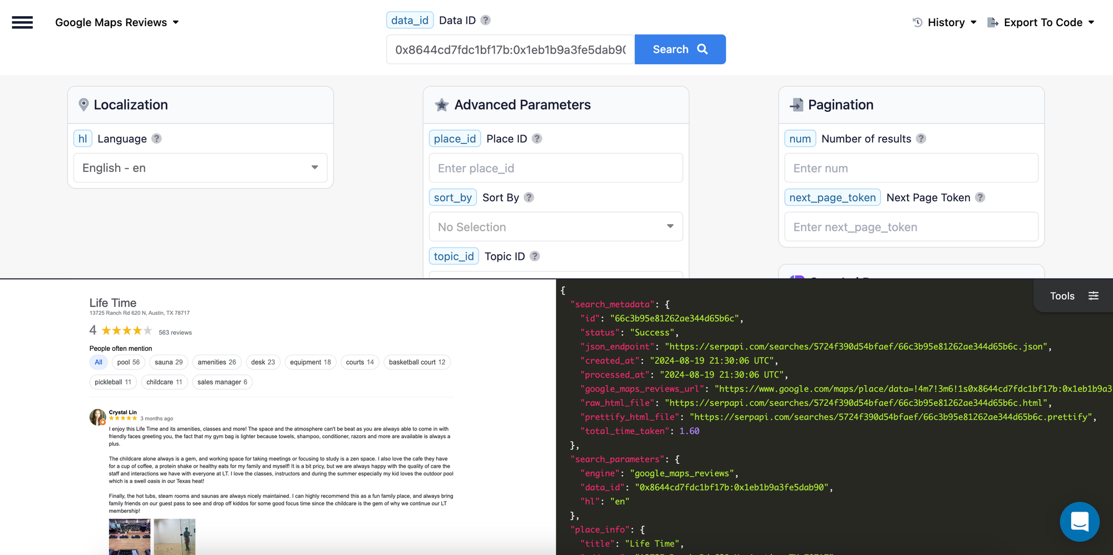Click the hl parameter tag
1113x555 pixels.
[x=83, y=138]
